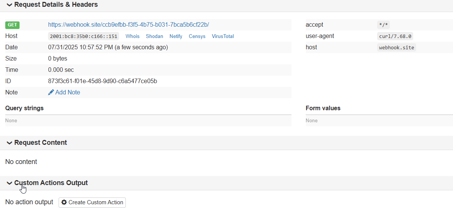Click the request ID value text

[x=103, y=81]
